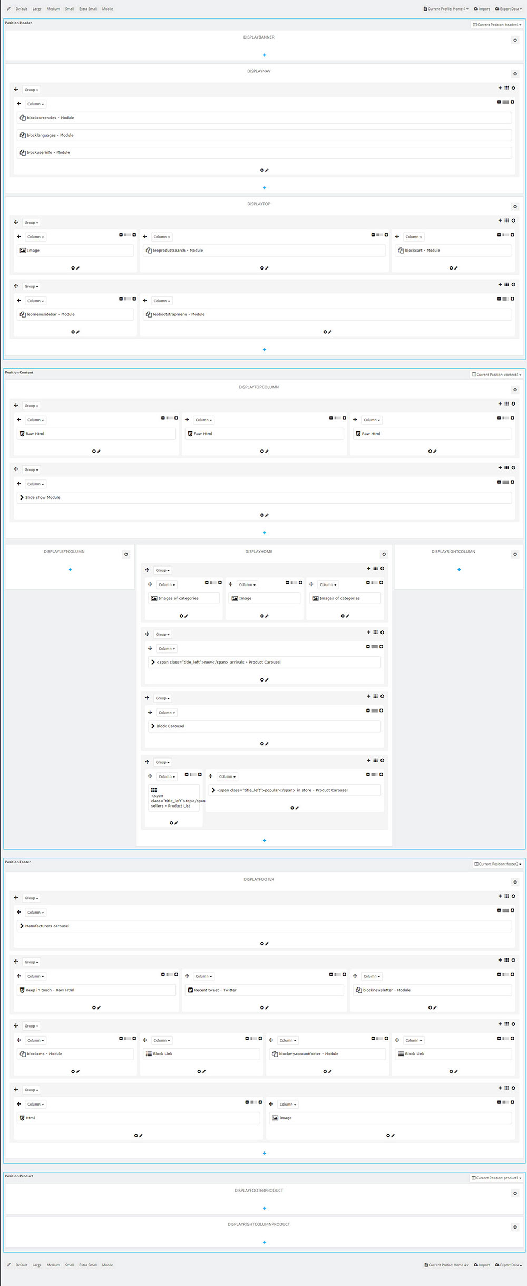527x1286 pixels.
Task: Open settings gear of the DISPLAYTOP hook
Action: point(515,207)
